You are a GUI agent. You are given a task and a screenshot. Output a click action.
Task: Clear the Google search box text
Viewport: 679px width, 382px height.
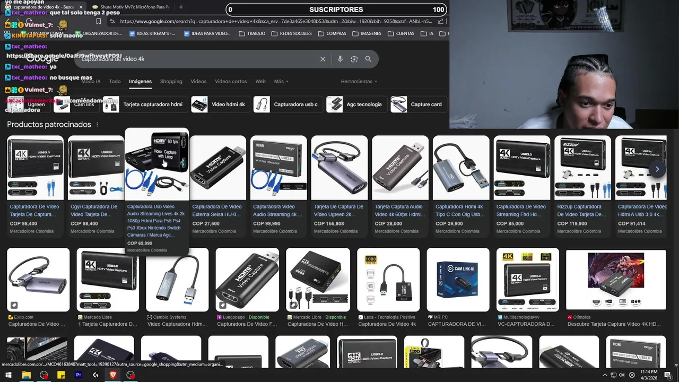point(323,59)
